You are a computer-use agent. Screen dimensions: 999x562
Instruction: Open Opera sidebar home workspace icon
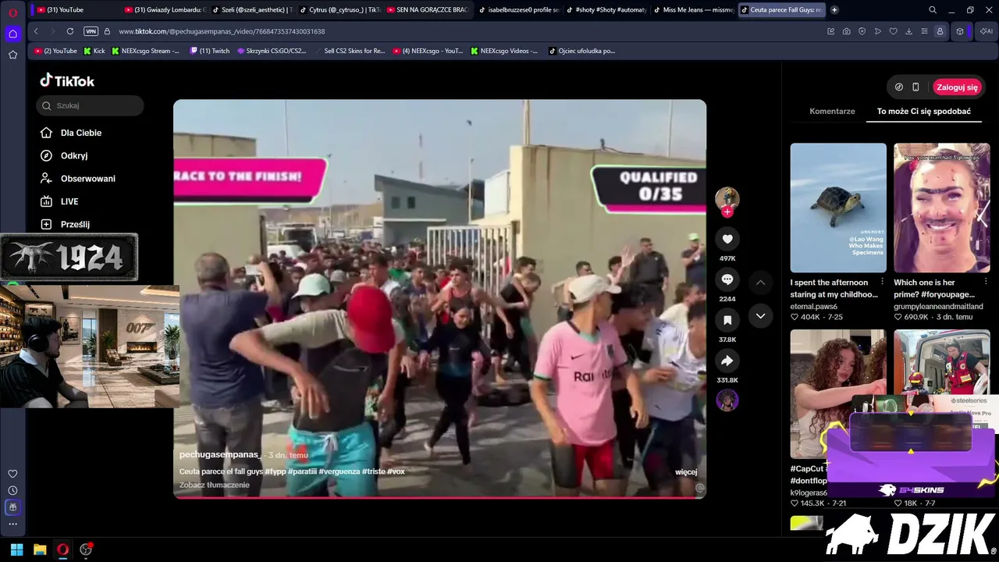click(12, 34)
